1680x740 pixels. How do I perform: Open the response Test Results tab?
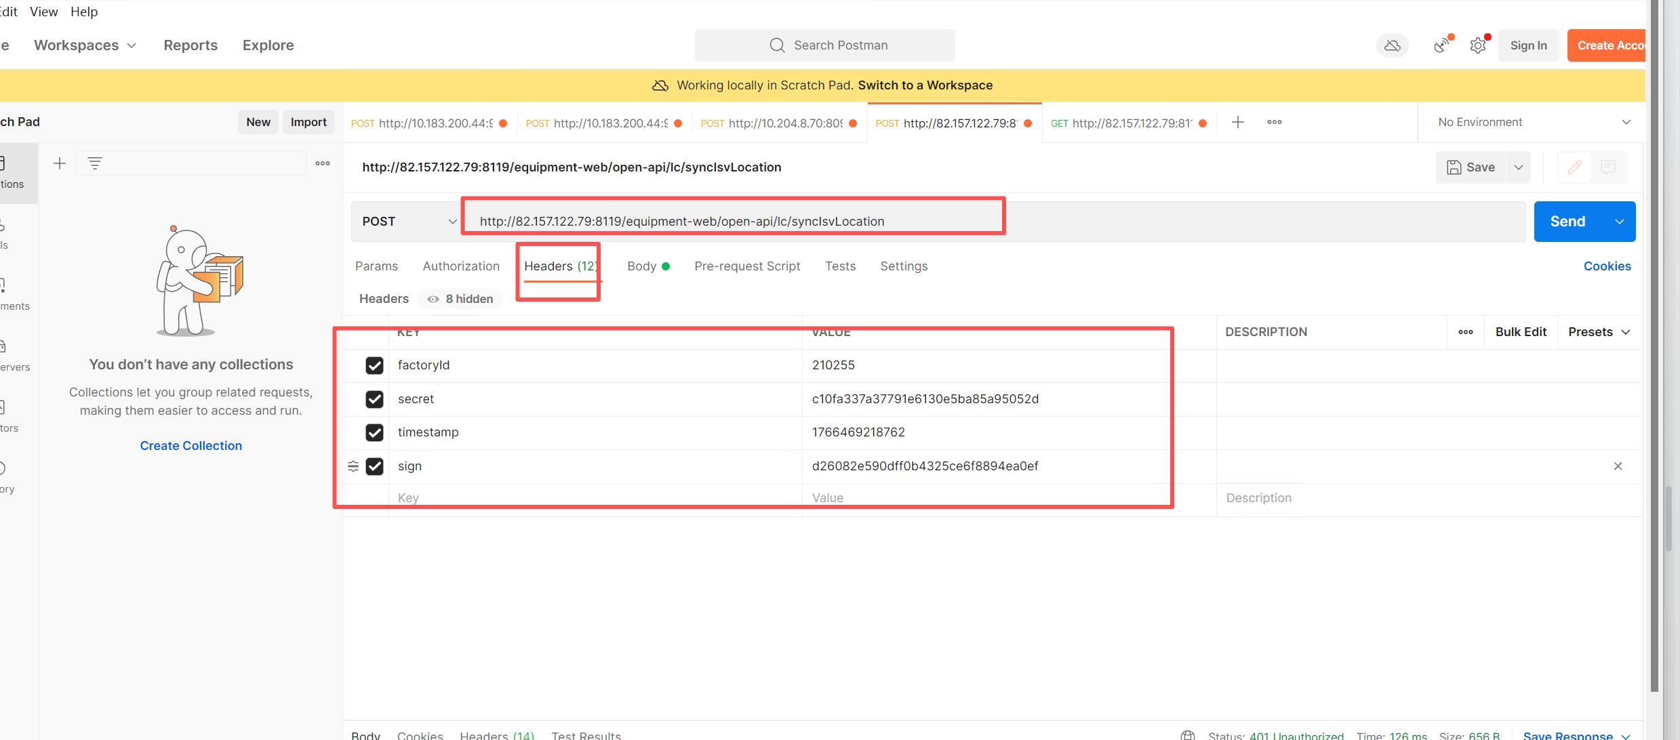(x=586, y=735)
